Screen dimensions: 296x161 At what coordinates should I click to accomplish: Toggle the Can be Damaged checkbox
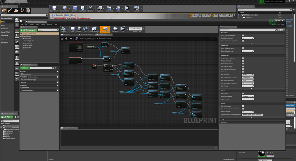243,106
